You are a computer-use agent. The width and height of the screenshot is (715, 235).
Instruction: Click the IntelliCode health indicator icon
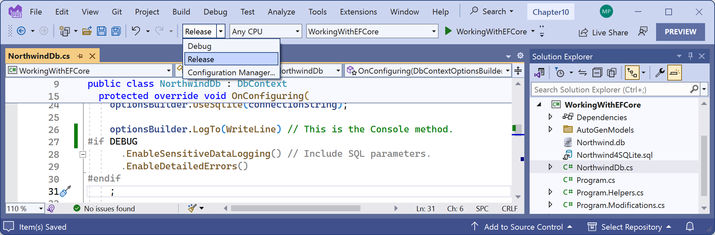pos(51,208)
